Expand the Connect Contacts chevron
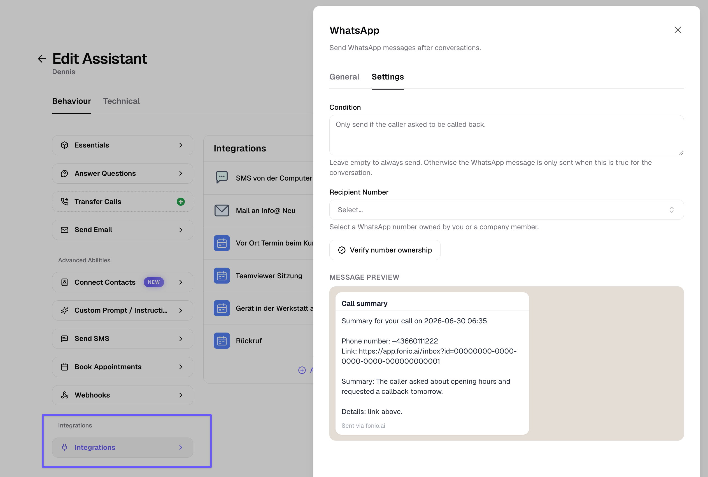Viewport: 708px width, 477px height. click(181, 282)
